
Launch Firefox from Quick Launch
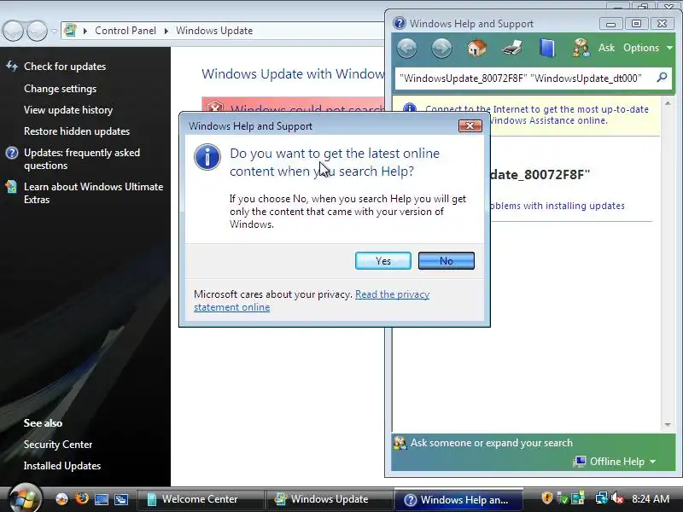coord(81,498)
